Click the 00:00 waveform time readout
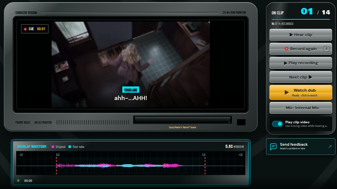Image resolution: width=337 pixels, height=189 pixels. pyautogui.click(x=28, y=181)
